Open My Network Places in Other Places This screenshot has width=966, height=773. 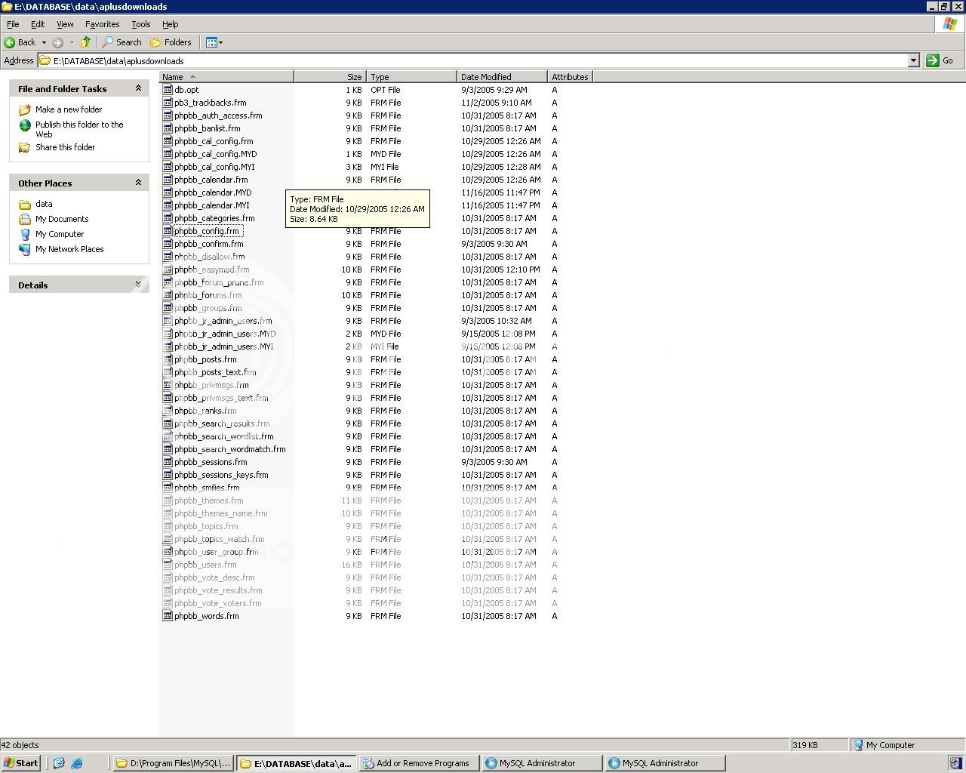[x=69, y=249]
